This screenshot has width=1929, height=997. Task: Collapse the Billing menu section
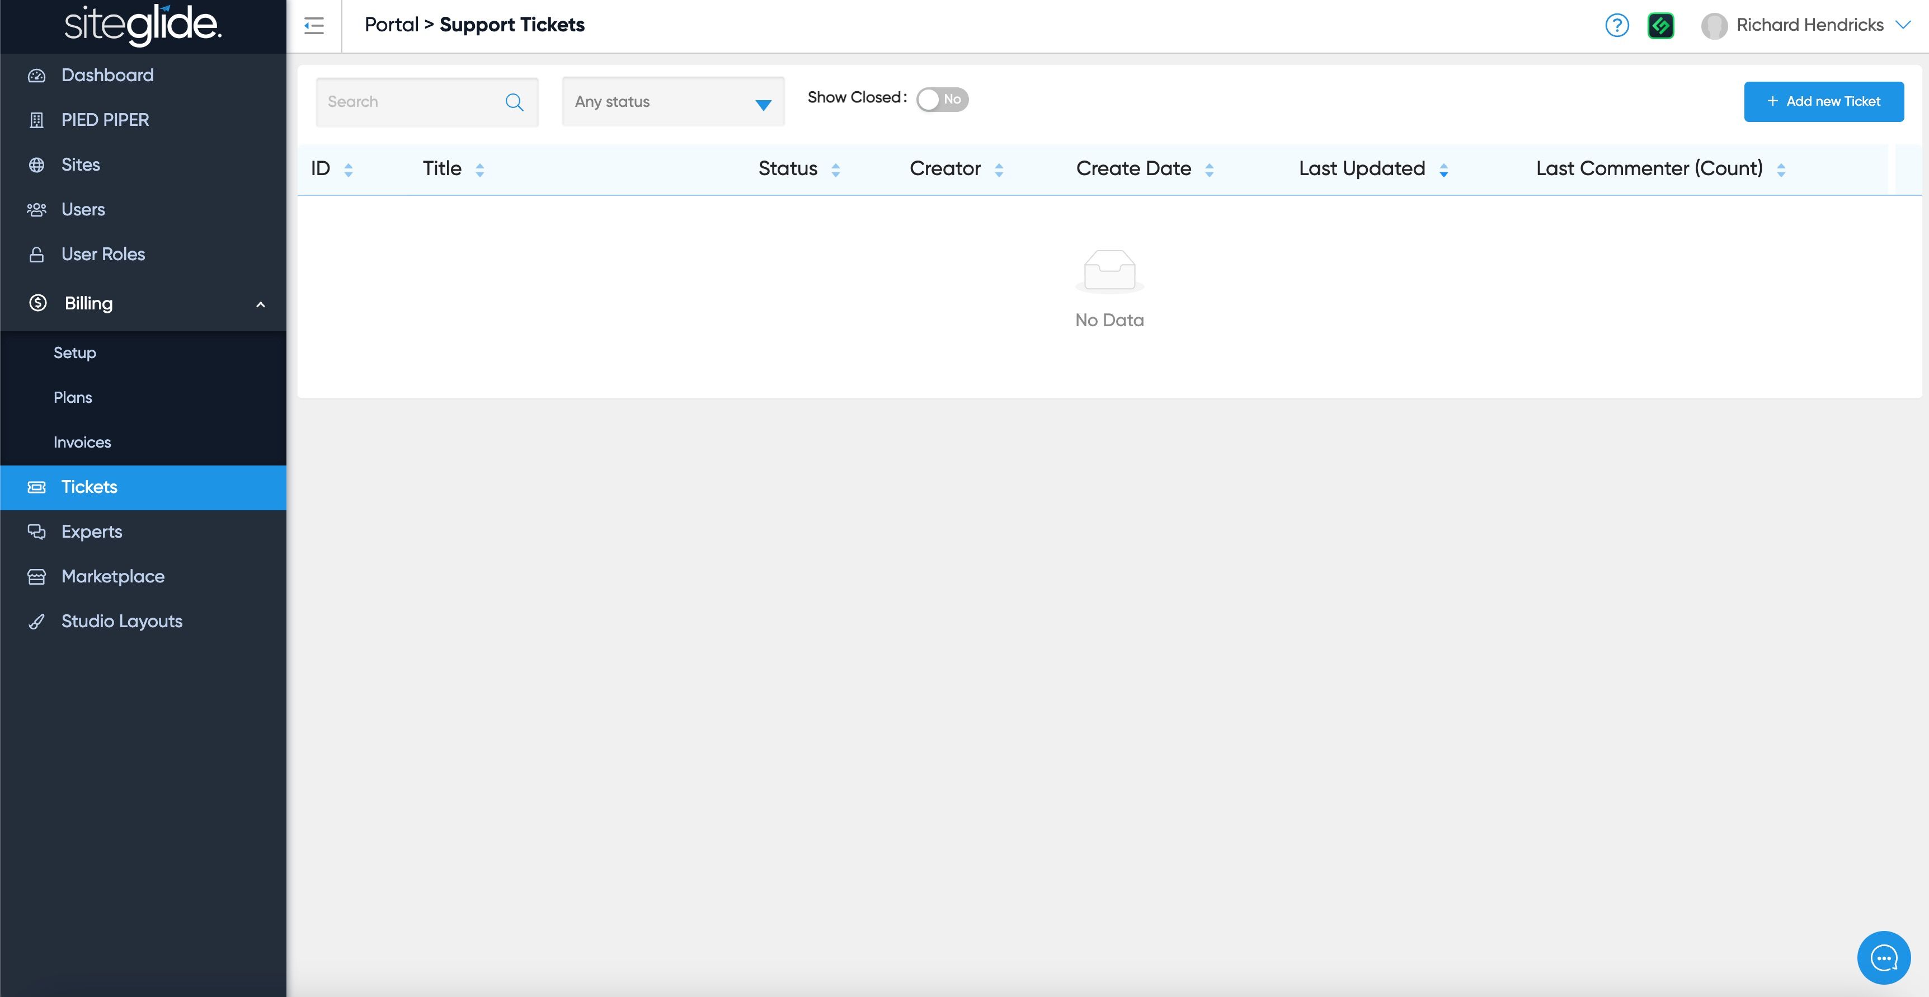pos(261,304)
